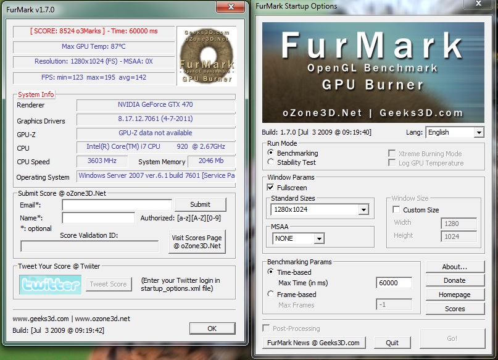The width and height of the screenshot is (498, 360).
Task: Click the Tweet Score button
Action: [x=109, y=284]
